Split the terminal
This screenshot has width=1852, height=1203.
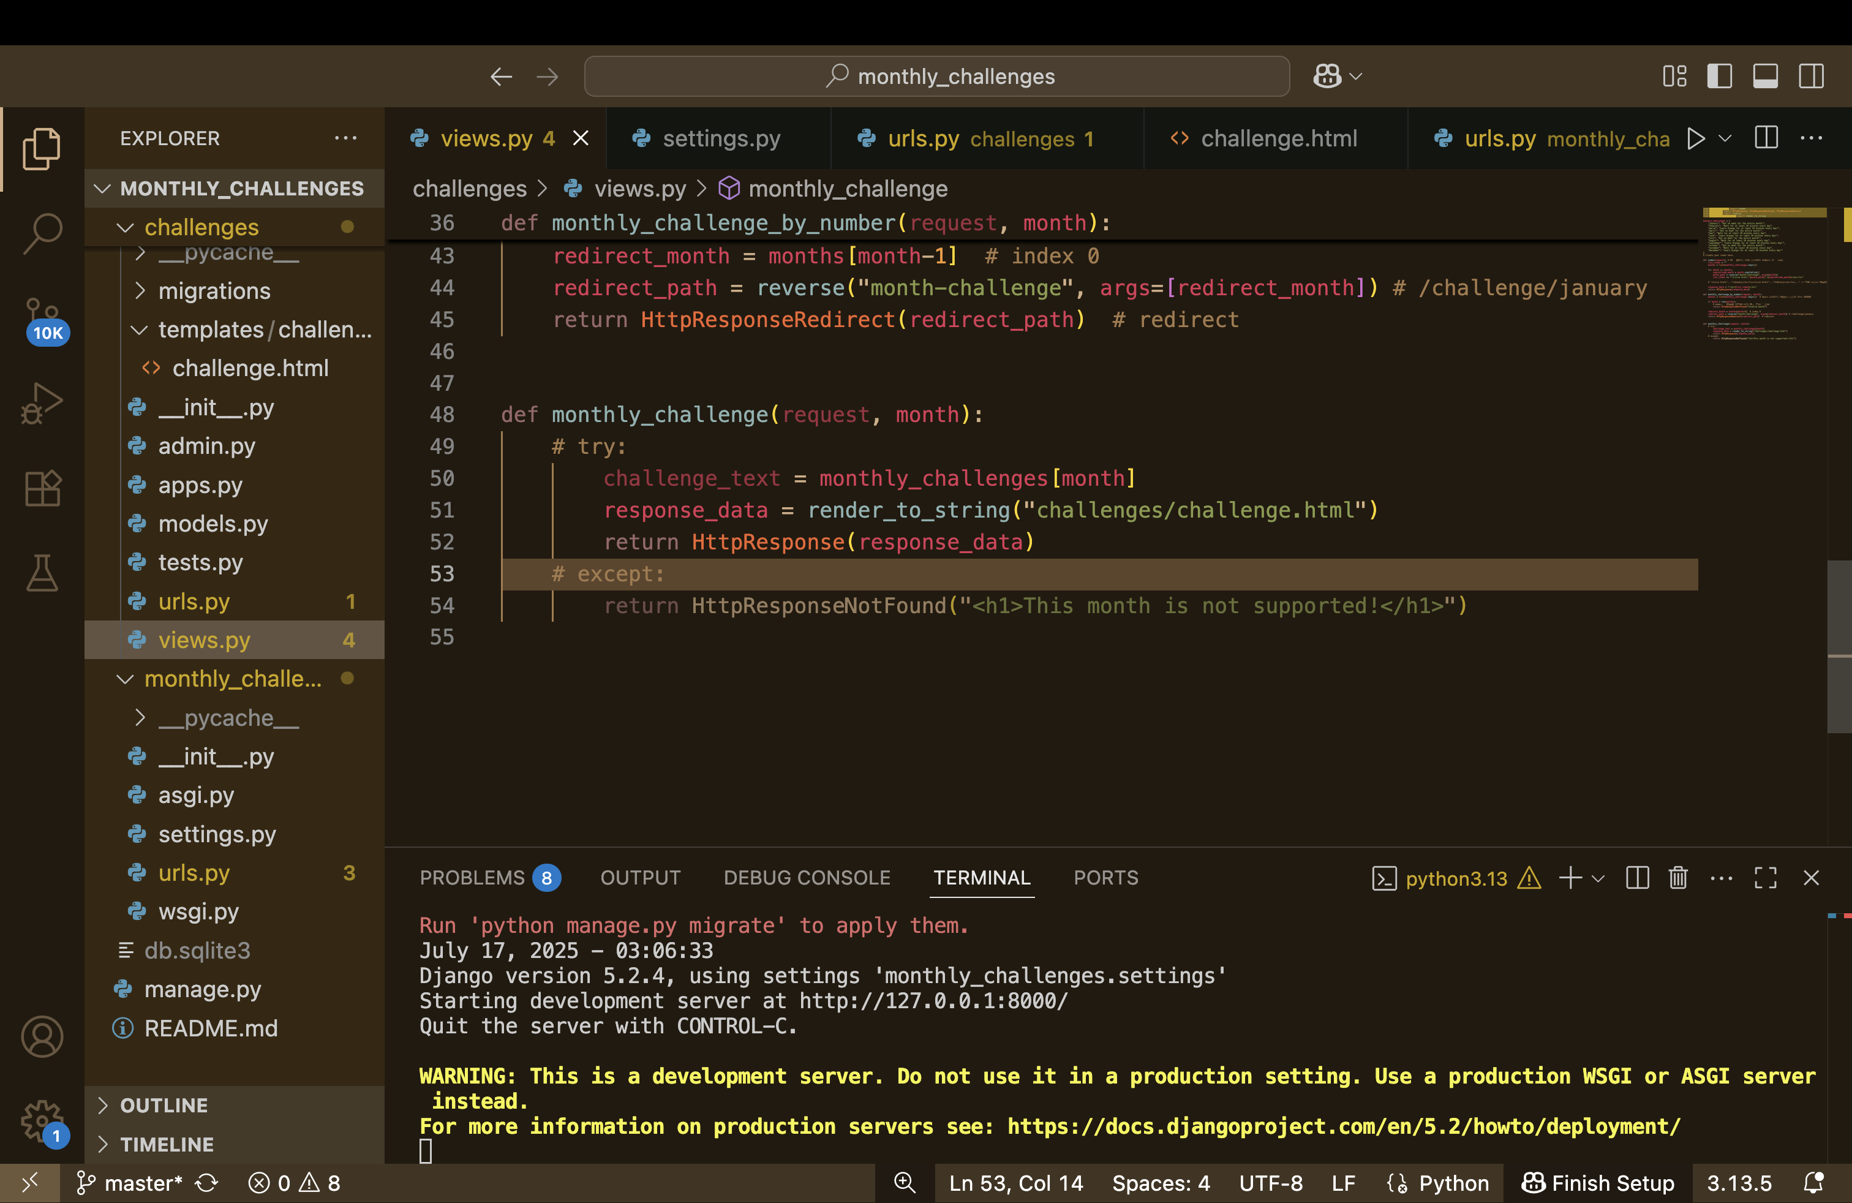click(1637, 878)
